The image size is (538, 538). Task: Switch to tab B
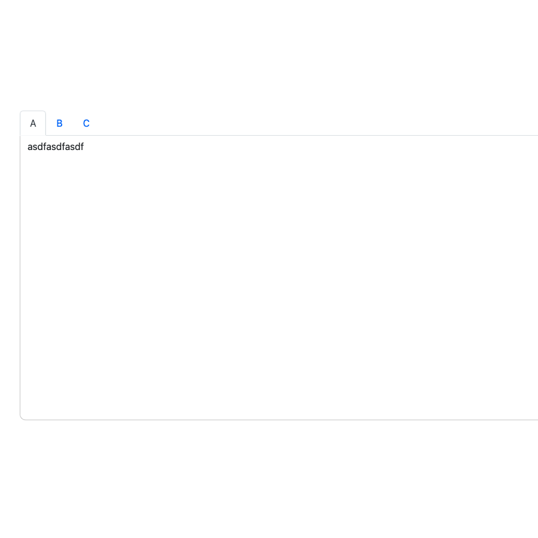click(x=59, y=123)
